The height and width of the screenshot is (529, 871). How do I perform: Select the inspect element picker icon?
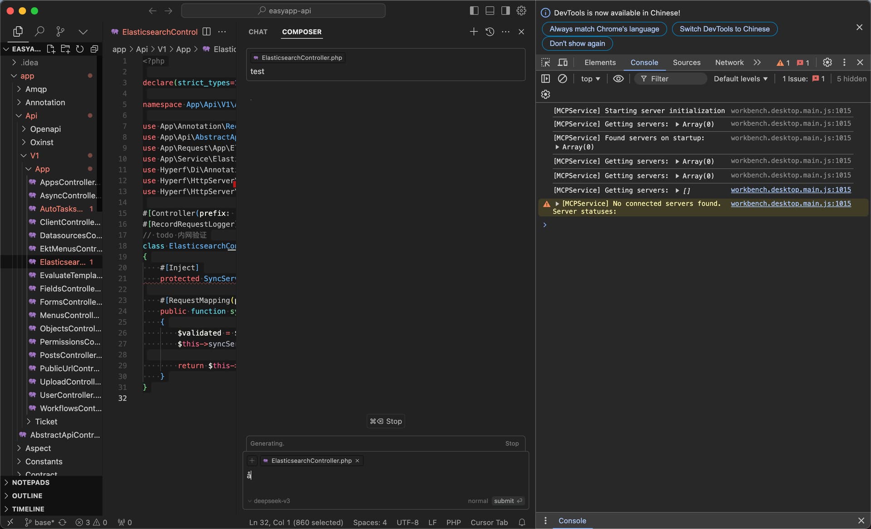[x=546, y=63]
